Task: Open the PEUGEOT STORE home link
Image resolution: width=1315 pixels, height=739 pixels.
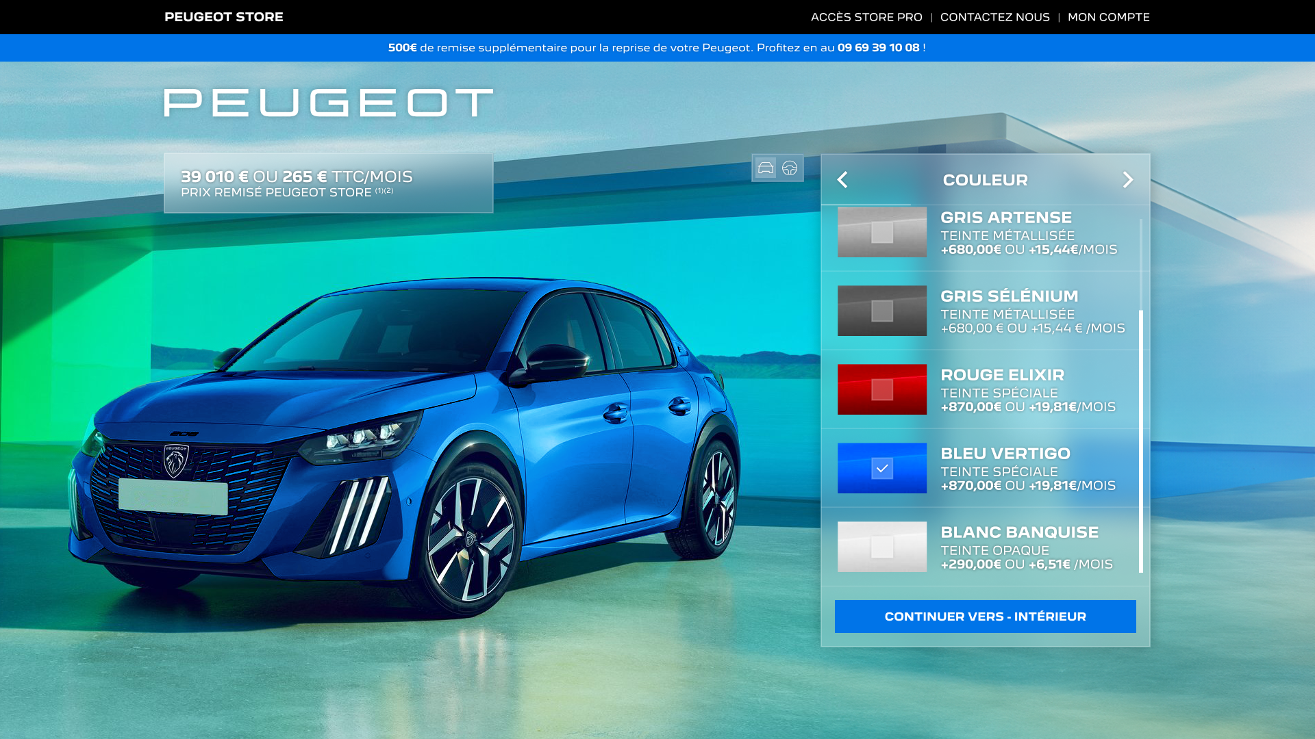Action: click(x=223, y=17)
